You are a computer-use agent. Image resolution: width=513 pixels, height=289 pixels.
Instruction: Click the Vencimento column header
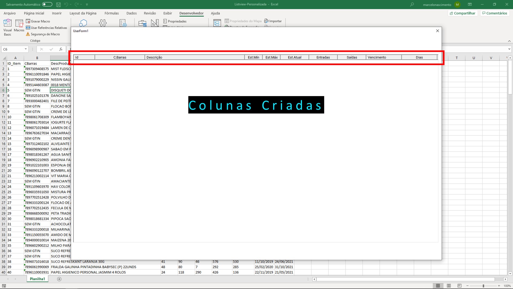pyautogui.click(x=384, y=57)
